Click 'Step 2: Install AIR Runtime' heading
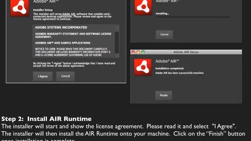The width and height of the screenshot is (251, 141). pos(46,119)
